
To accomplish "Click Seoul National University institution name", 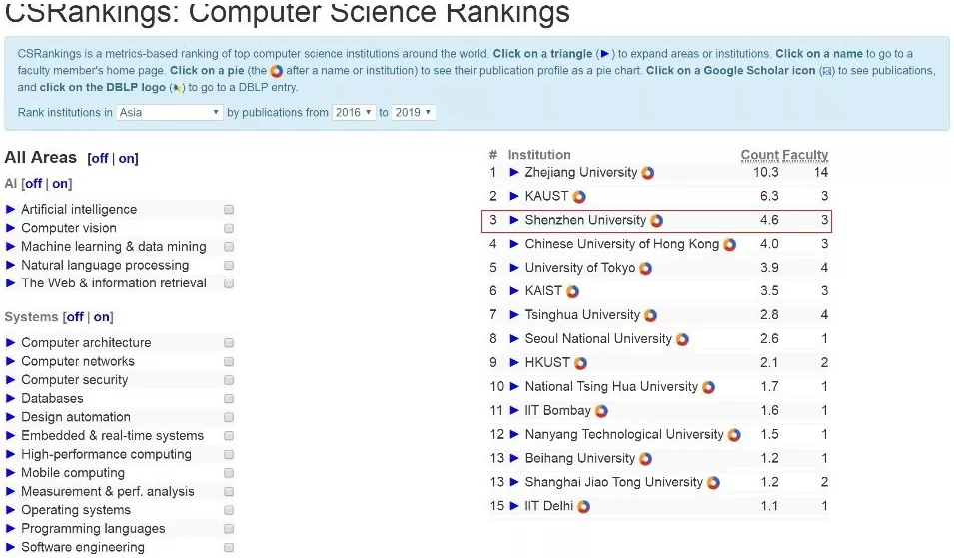I will [598, 339].
